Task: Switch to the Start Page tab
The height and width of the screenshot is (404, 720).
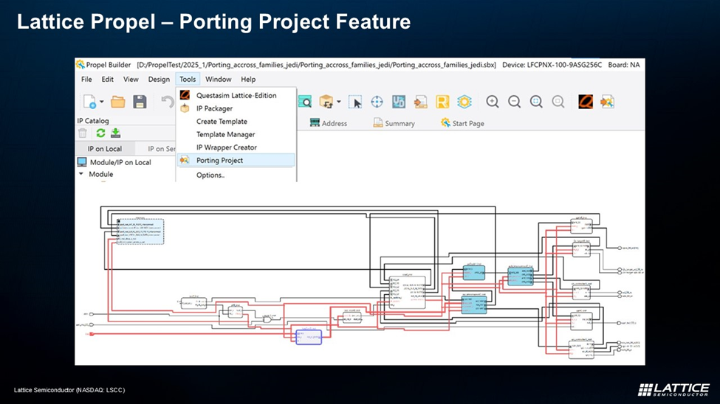Action: point(462,123)
